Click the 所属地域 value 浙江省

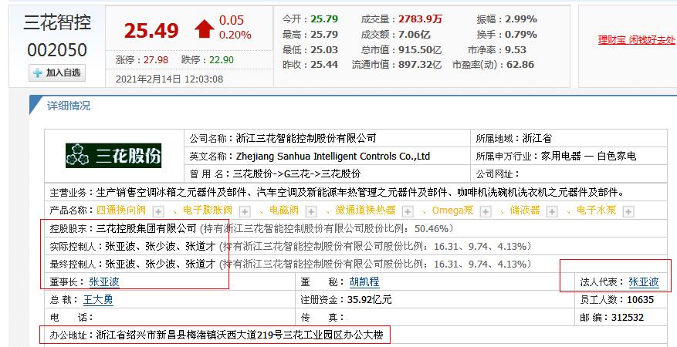point(537,138)
